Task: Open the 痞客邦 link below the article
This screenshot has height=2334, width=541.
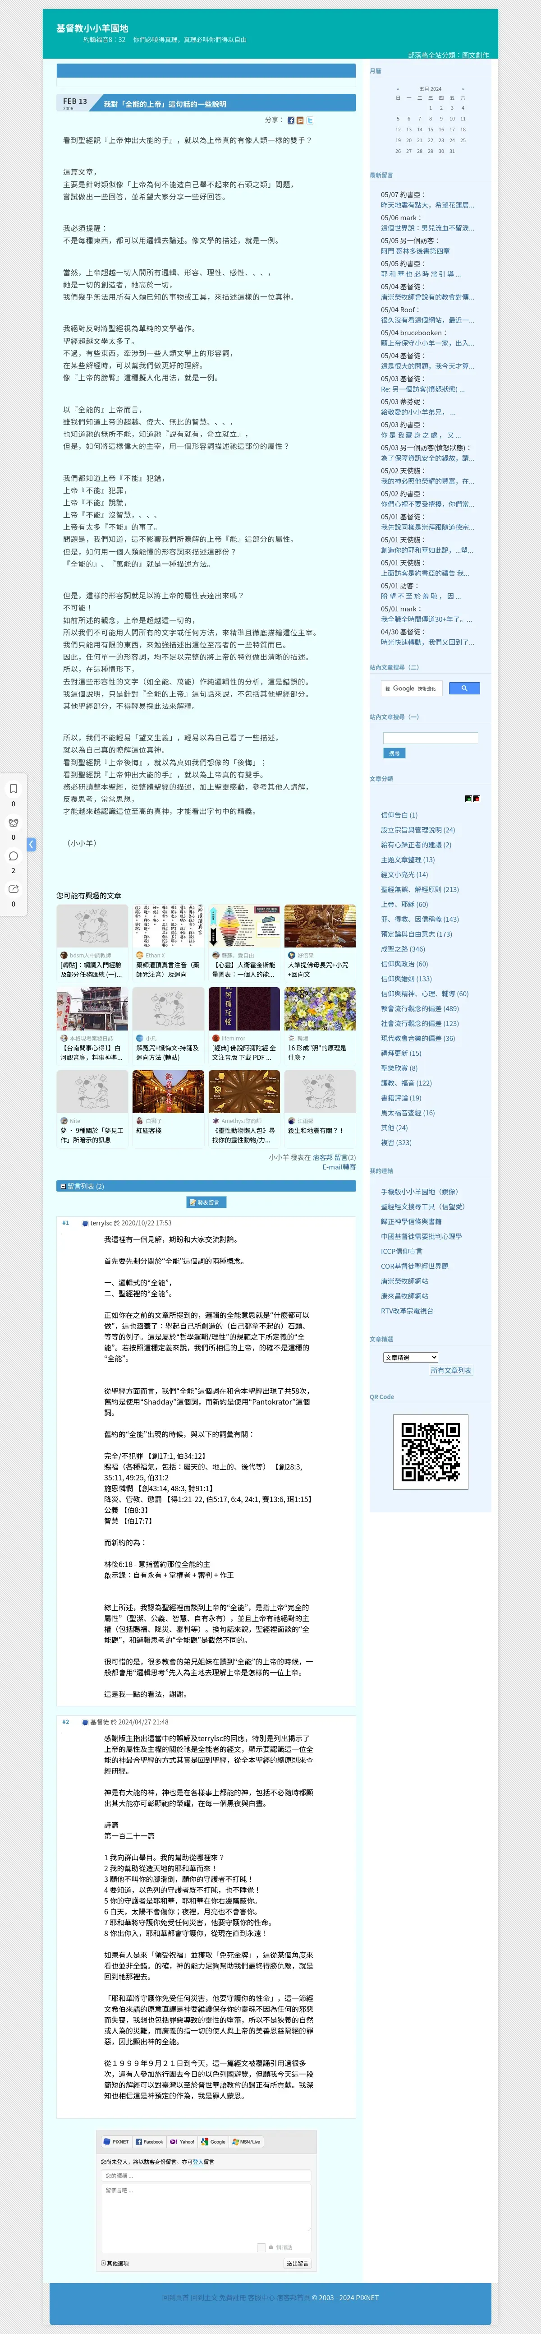Action: (323, 1157)
